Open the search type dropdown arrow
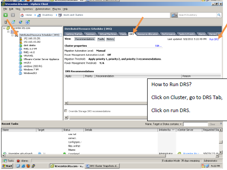This screenshot has height=170, width=227. click(x=176, y=15)
